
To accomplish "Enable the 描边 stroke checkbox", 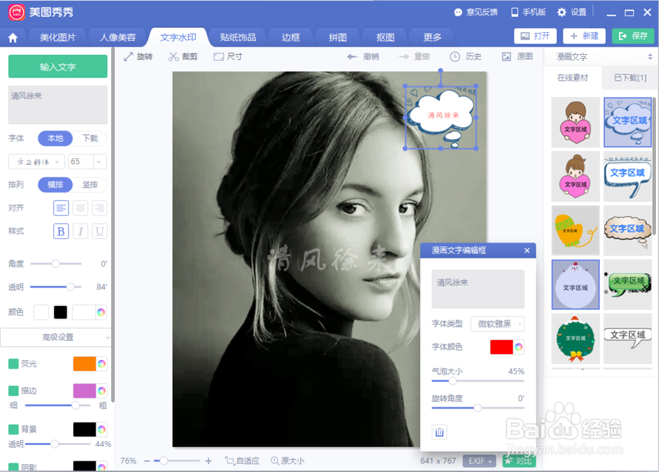I will coord(15,390).
